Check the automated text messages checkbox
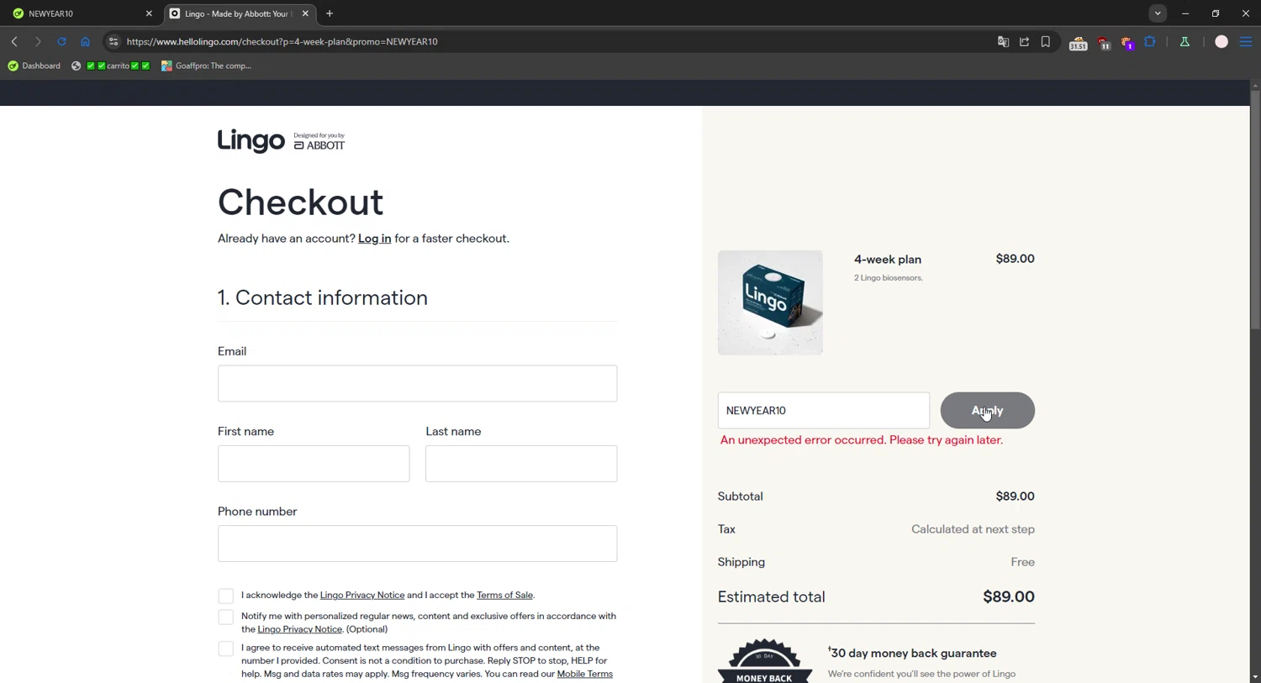 [x=225, y=649]
